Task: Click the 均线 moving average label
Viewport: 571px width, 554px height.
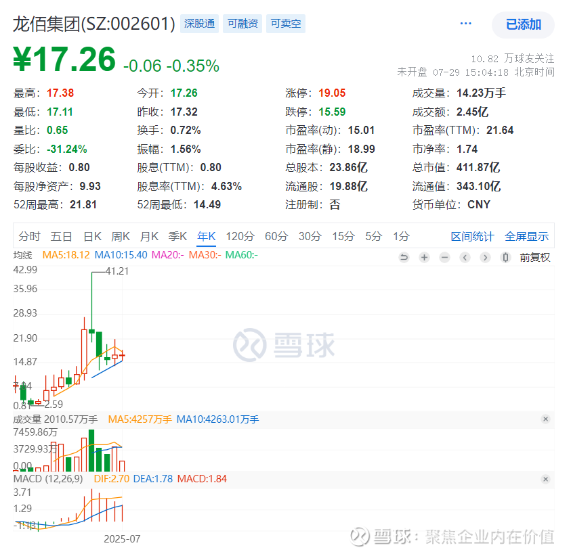Action: tap(22, 255)
